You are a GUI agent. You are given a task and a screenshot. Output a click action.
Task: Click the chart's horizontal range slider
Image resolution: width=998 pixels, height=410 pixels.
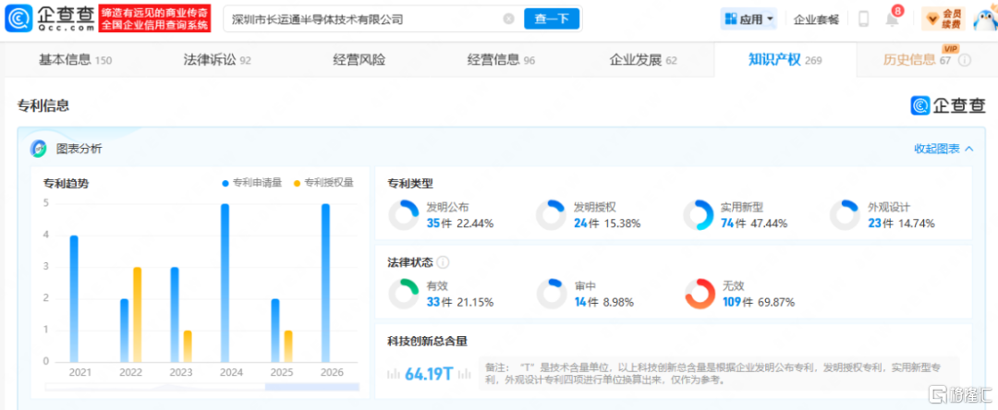click(x=202, y=387)
